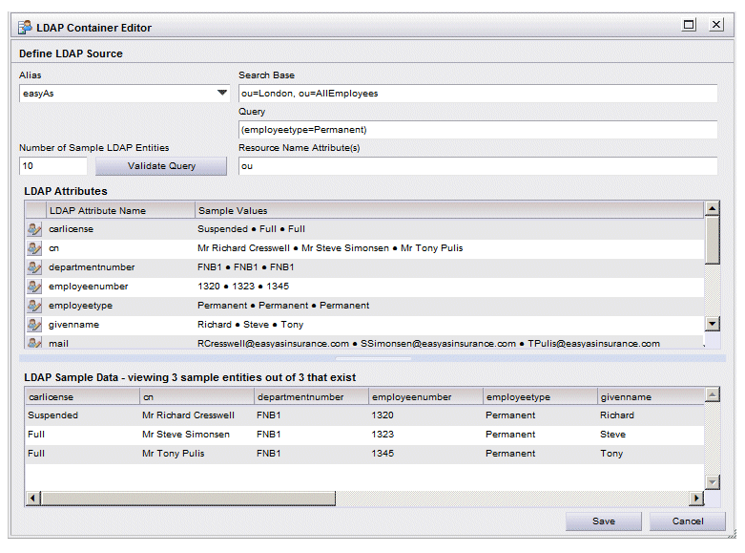Click the 'Tony' givenname cell in sample data
Image resolution: width=745 pixels, height=553 pixels.
(611, 454)
